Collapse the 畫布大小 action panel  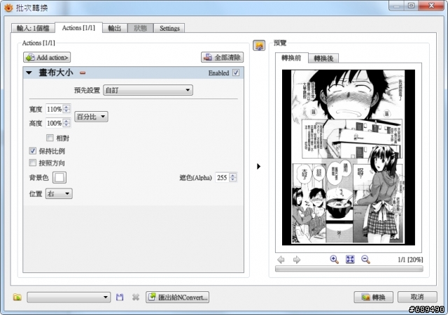(29, 73)
